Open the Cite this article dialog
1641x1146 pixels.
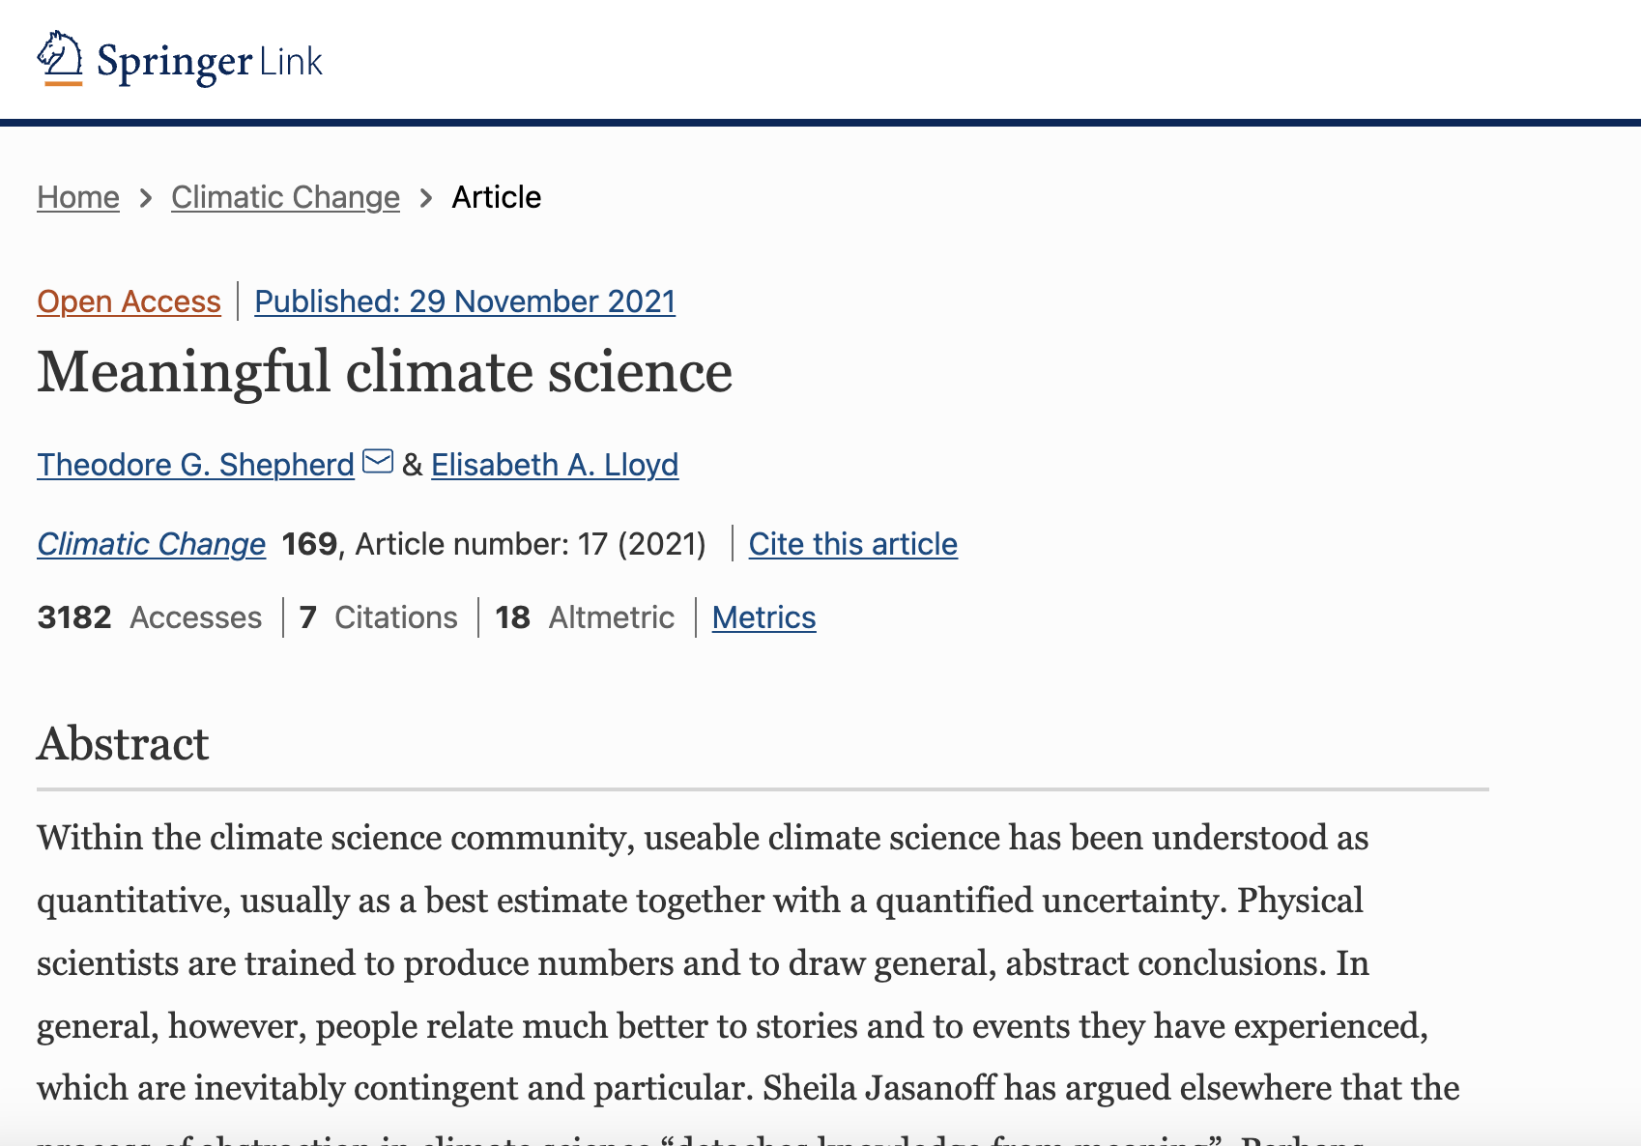click(x=852, y=544)
